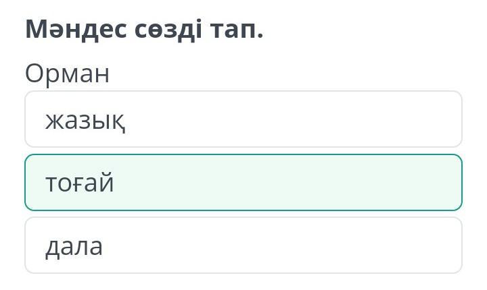The height and width of the screenshot is (290, 487).
Task: Pick the first answer box, жазық
Action: click(x=243, y=119)
